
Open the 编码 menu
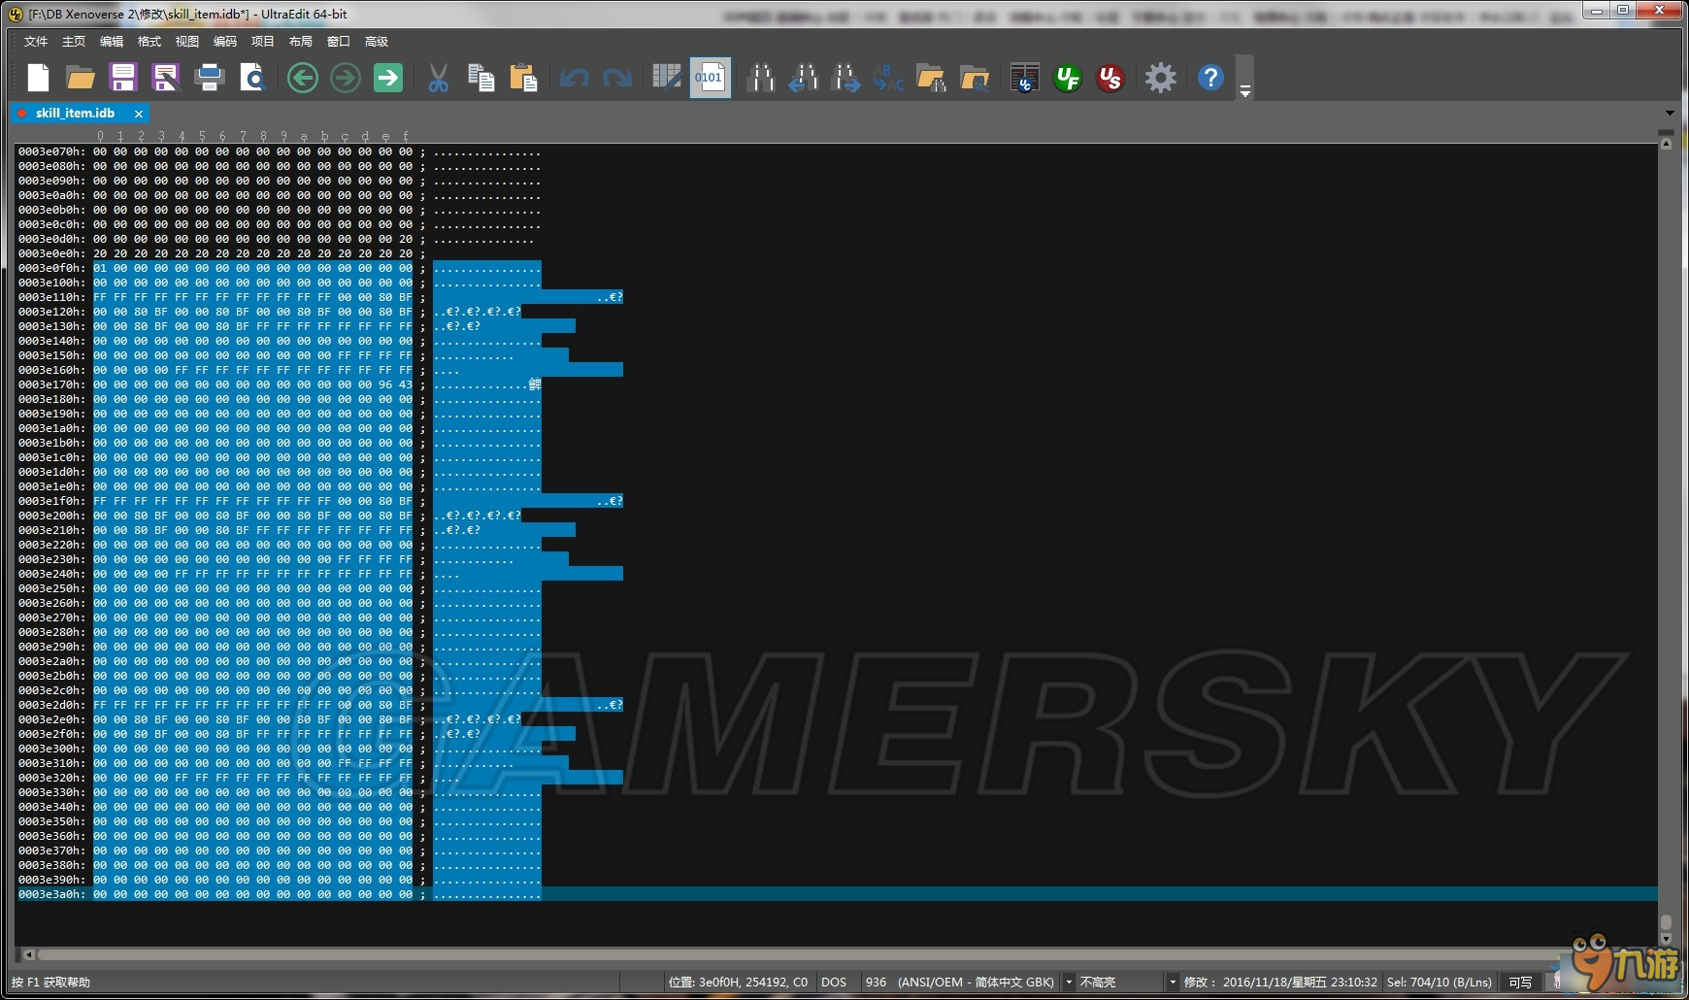(225, 41)
